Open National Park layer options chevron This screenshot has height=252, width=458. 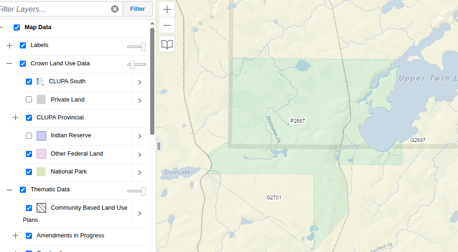click(140, 173)
